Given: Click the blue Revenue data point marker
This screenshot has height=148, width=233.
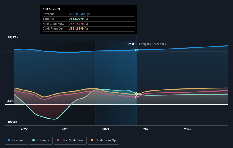Looking at the screenshot, I should (x=137, y=50).
